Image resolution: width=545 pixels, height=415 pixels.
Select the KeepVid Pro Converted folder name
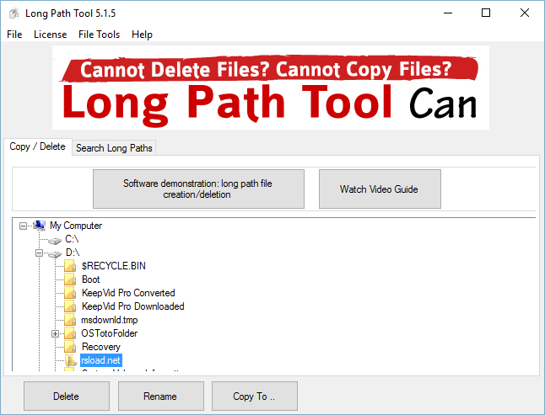point(128,293)
